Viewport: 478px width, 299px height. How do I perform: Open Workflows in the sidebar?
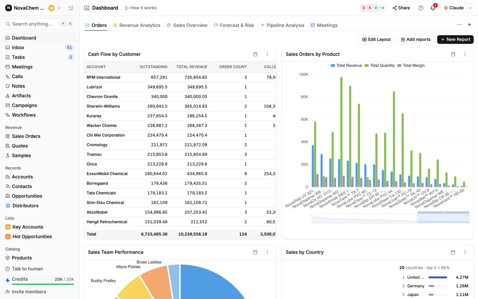point(39,115)
